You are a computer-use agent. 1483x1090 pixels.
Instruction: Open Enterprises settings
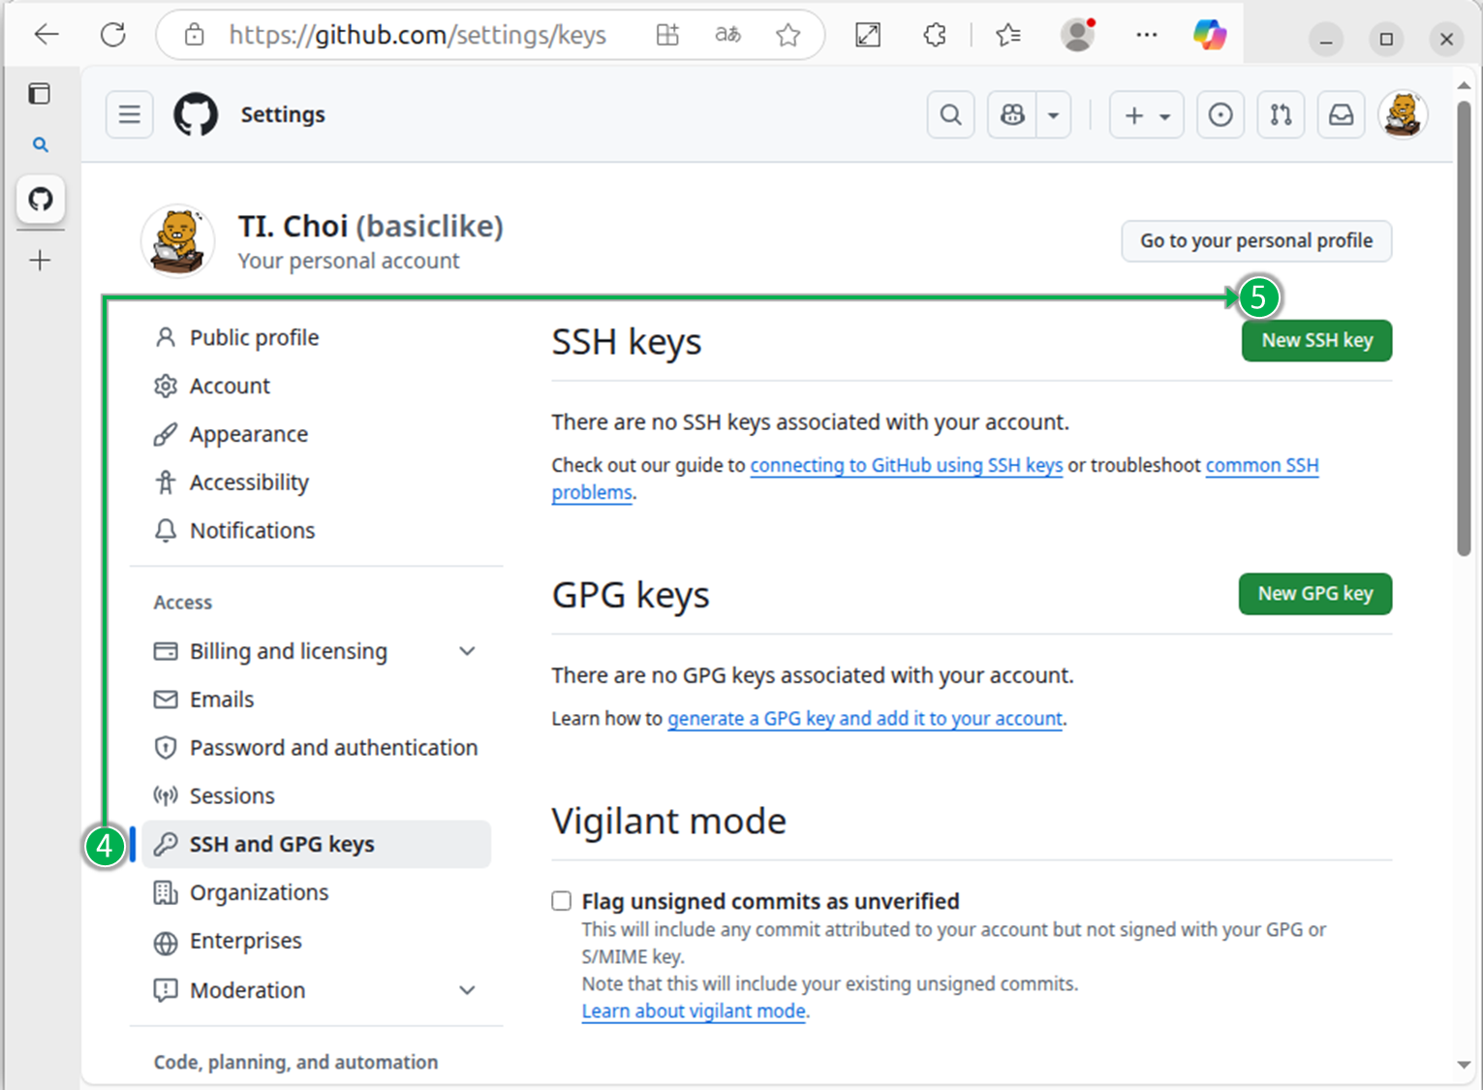point(316,941)
